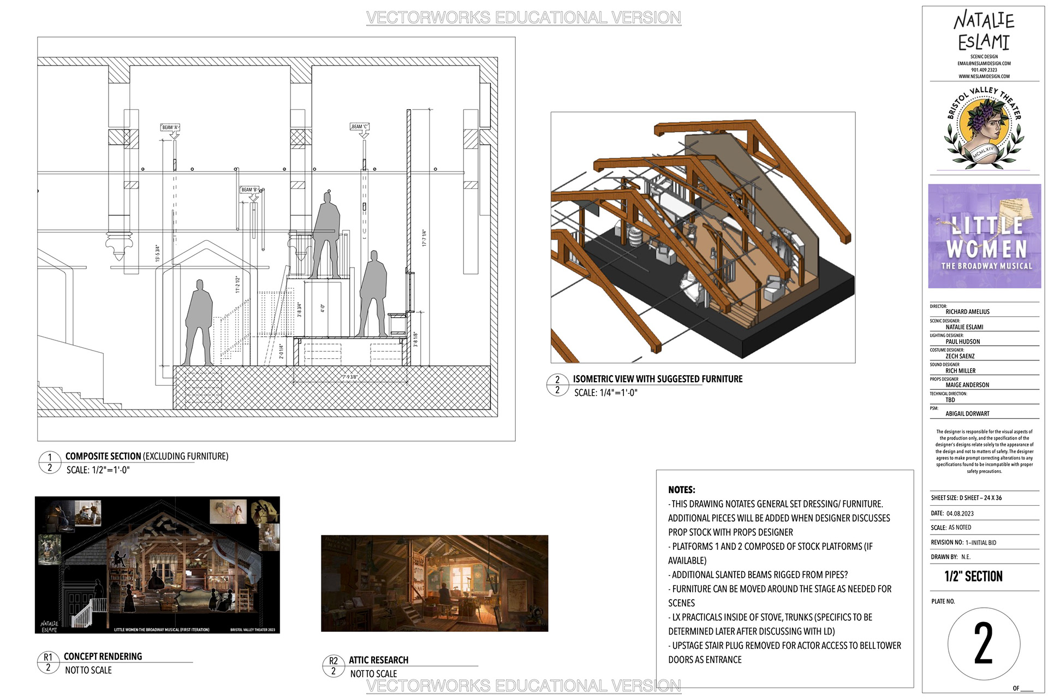
Task: Open the attic research reference image
Action: [434, 583]
